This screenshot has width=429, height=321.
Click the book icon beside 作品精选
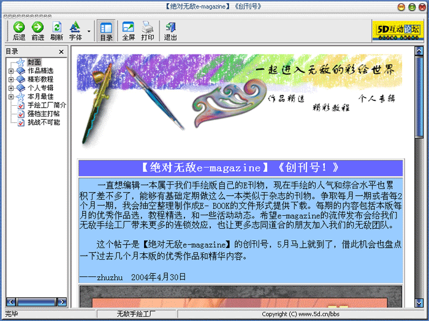[21, 71]
